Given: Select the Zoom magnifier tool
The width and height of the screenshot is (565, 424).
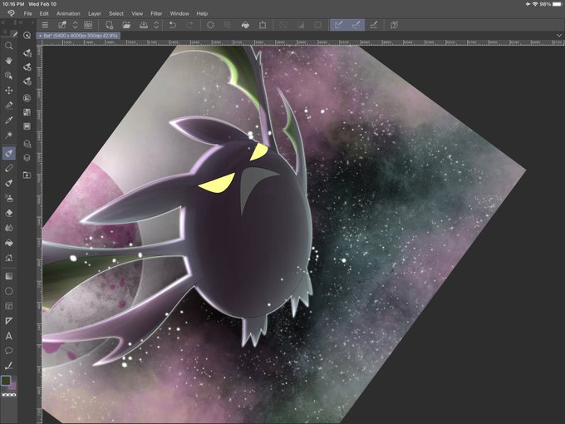Looking at the screenshot, I should (8, 46).
